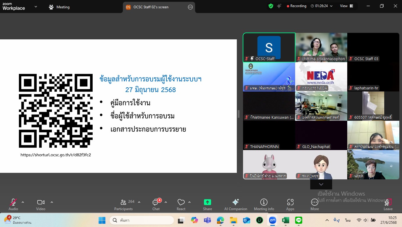Viewport: 402px width, 227px height.
Task: Open AI Companion
Action: [236, 205]
